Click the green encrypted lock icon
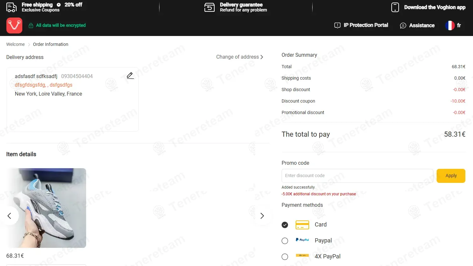Viewport: 473px width, 266px height. 31,25
